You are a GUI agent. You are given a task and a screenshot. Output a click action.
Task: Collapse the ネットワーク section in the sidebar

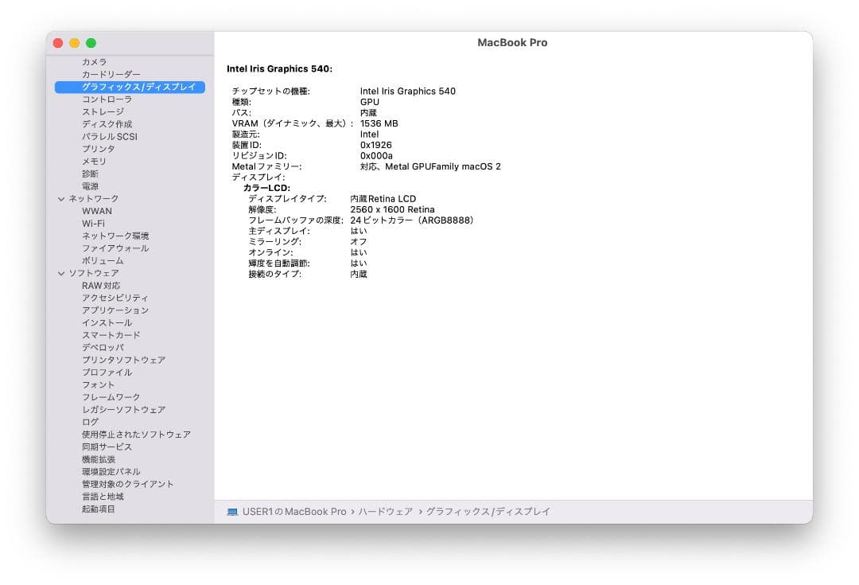click(x=61, y=197)
